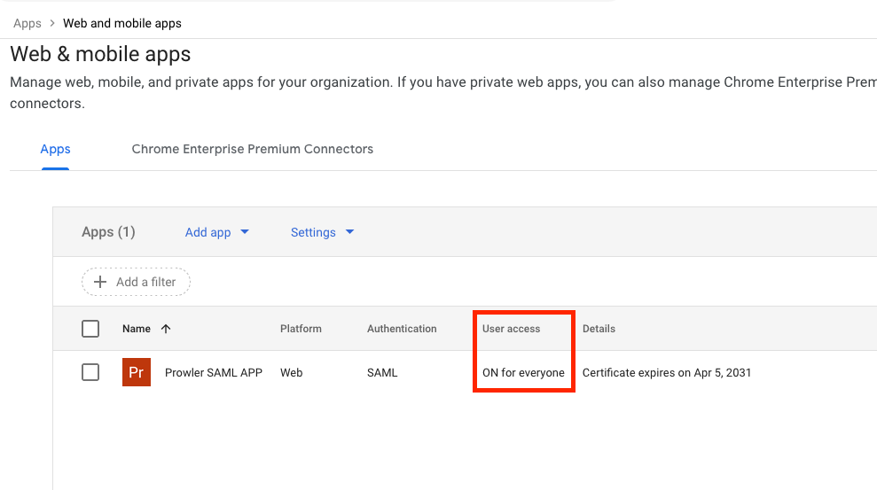Screen dimensions: 877x490
Task: Click the Apps (1) count label
Action: pos(108,232)
